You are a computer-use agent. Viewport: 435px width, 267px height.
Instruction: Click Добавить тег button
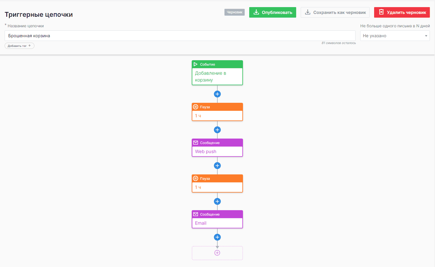tap(19, 46)
